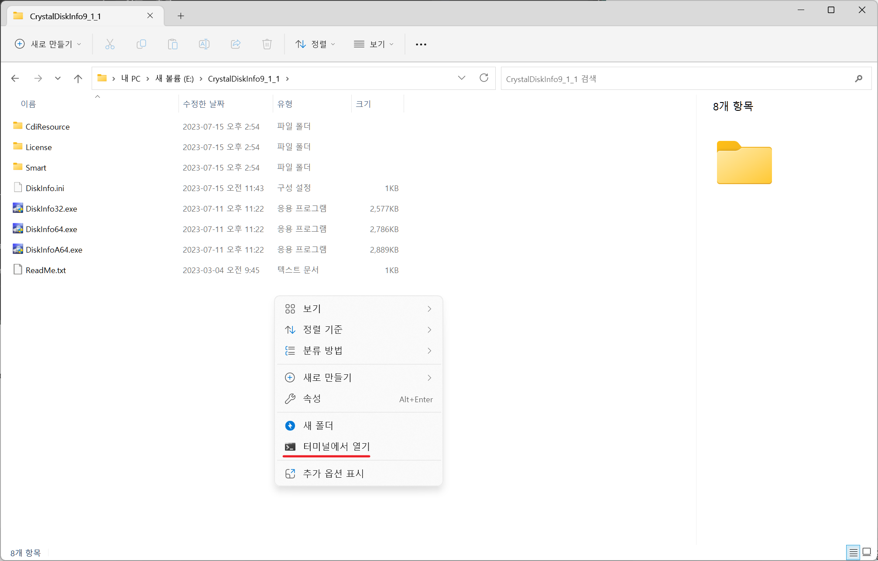The width and height of the screenshot is (878, 561).
Task: Choose 속성 from the context menu
Action: (312, 399)
